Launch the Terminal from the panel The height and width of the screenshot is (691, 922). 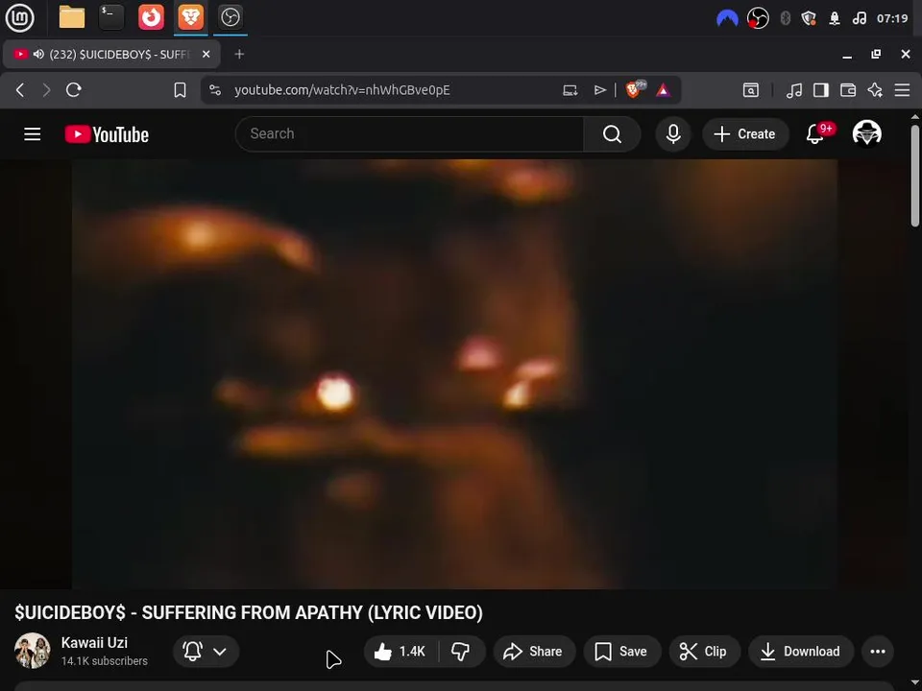pyautogui.click(x=111, y=17)
